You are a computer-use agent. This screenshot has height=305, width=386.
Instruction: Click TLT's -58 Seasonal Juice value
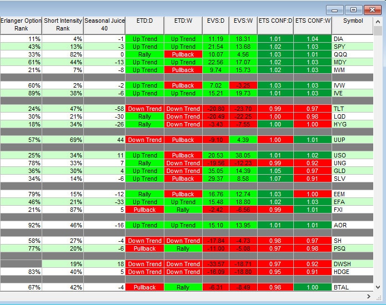(x=104, y=109)
